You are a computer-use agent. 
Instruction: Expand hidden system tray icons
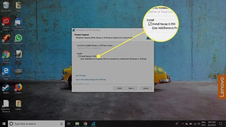(183, 124)
